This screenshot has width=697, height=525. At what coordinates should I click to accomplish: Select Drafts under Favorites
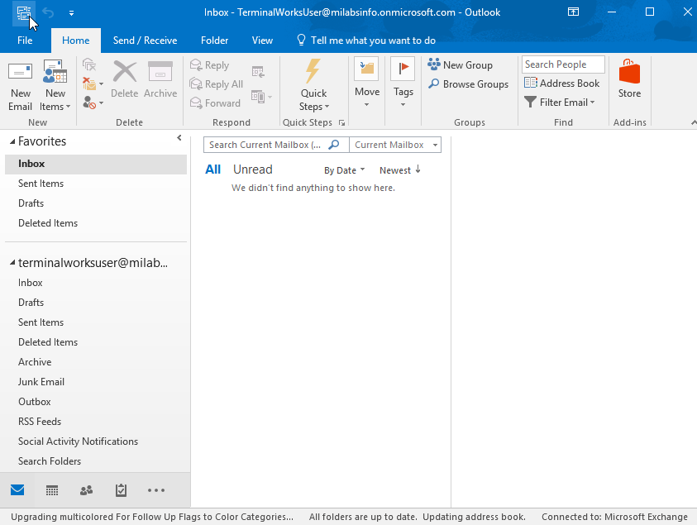point(96,203)
